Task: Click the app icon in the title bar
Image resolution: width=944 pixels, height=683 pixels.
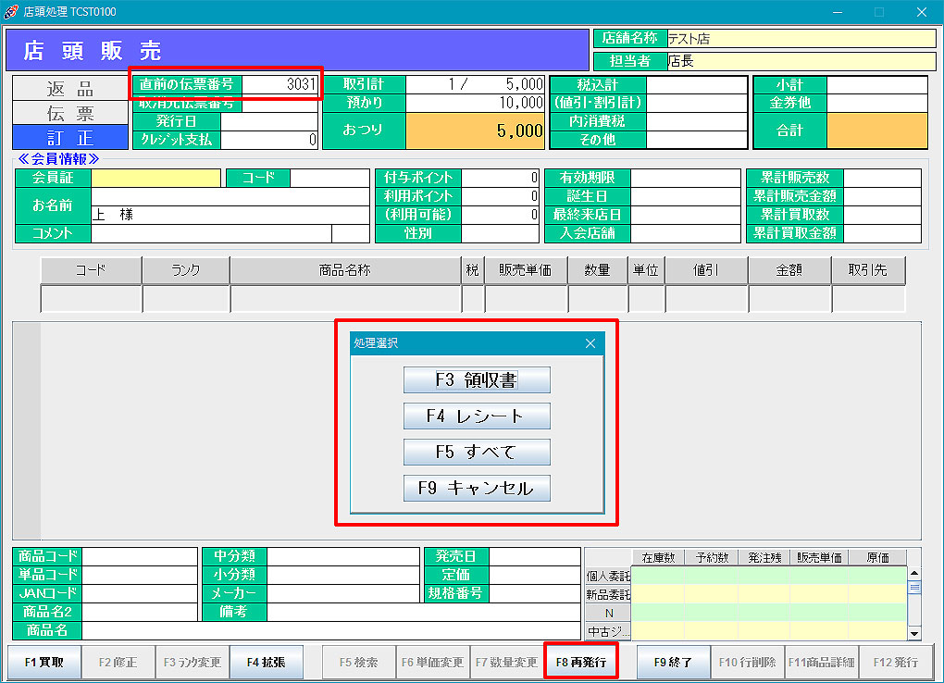Action: pyautogui.click(x=12, y=12)
